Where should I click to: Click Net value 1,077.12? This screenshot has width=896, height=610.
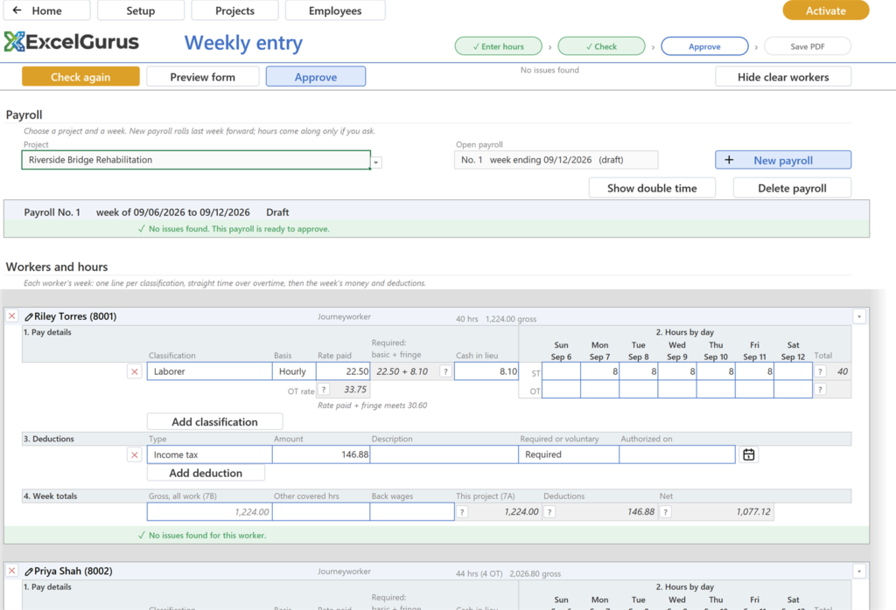pos(753,512)
